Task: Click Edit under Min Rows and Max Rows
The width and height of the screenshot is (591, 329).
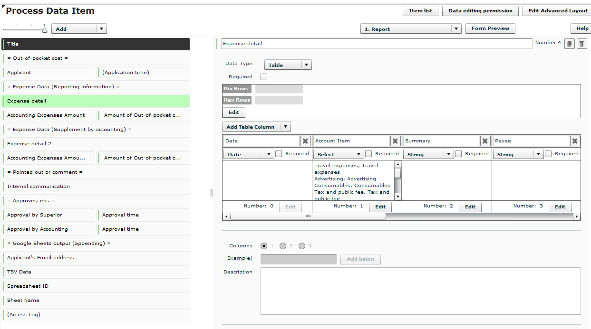Action: [233, 112]
